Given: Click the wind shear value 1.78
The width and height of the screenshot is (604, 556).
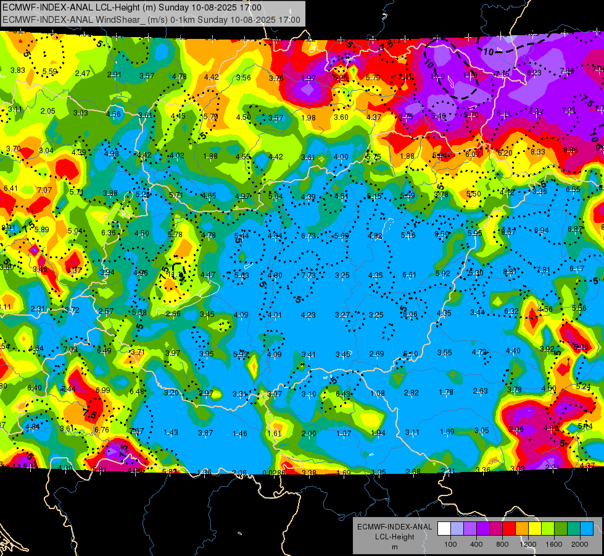Looking at the screenshot, I should 445,392.
